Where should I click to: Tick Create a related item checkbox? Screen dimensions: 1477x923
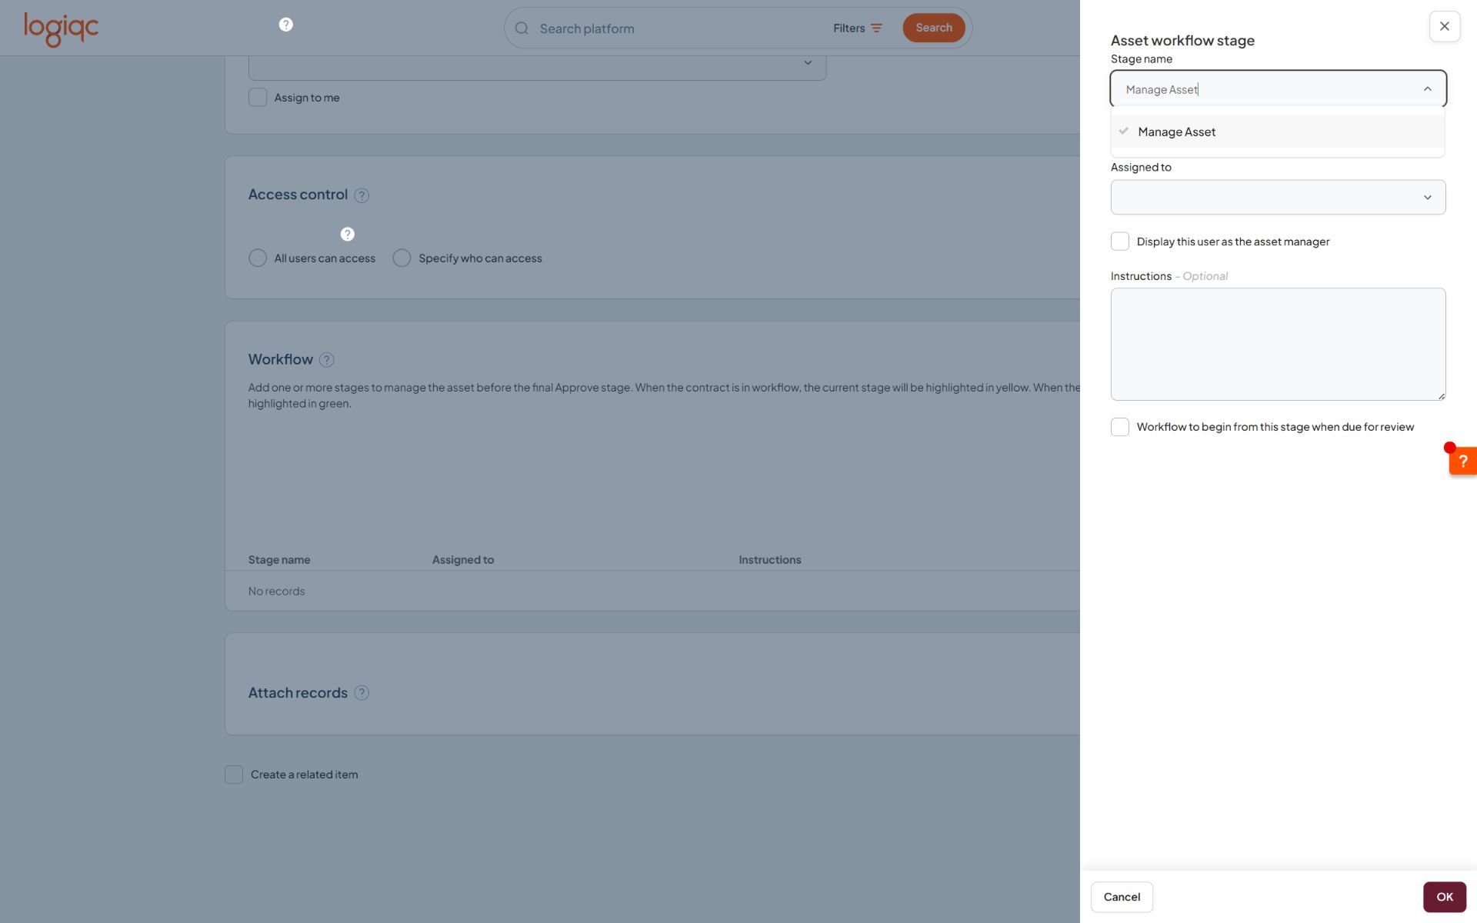pos(234,775)
